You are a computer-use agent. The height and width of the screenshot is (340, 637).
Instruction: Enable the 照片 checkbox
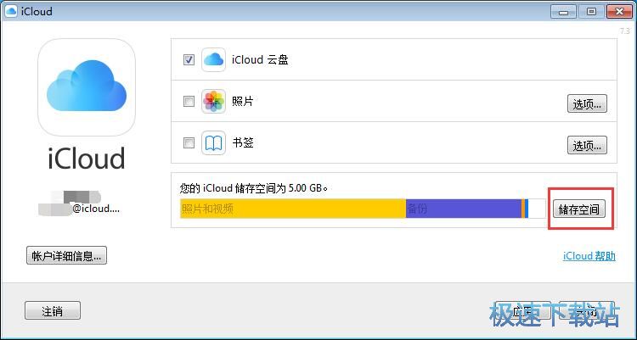[x=189, y=102]
